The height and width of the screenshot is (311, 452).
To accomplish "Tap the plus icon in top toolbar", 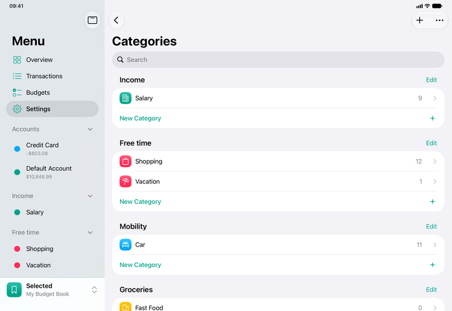I will (420, 20).
